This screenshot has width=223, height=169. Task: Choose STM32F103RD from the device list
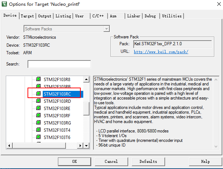(57, 101)
